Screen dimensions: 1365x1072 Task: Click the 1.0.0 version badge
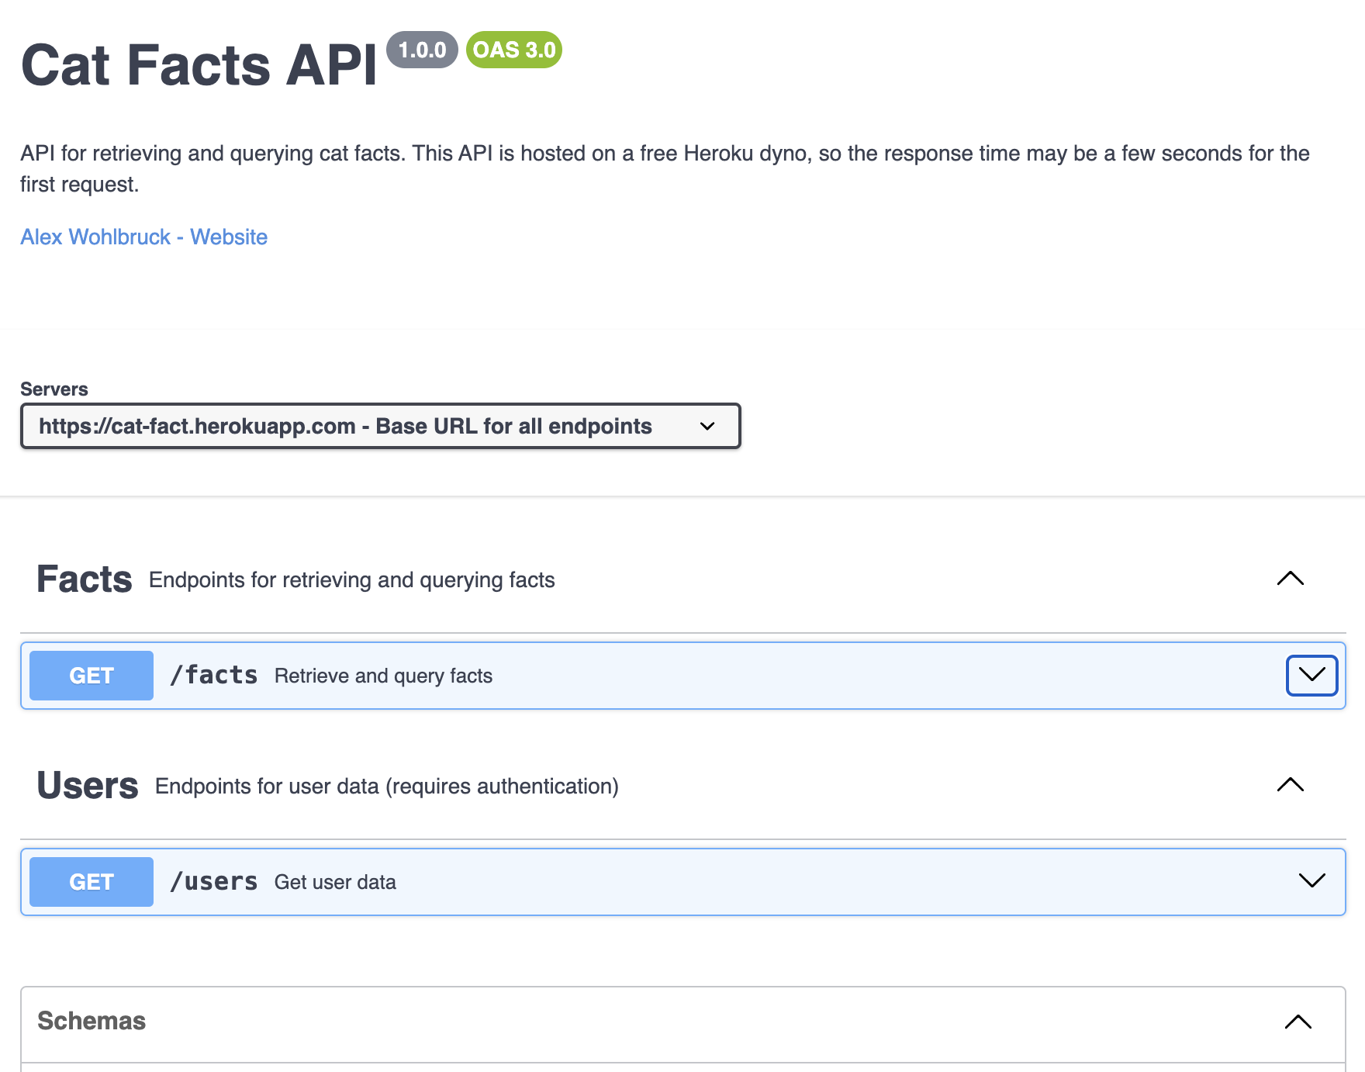coord(422,50)
